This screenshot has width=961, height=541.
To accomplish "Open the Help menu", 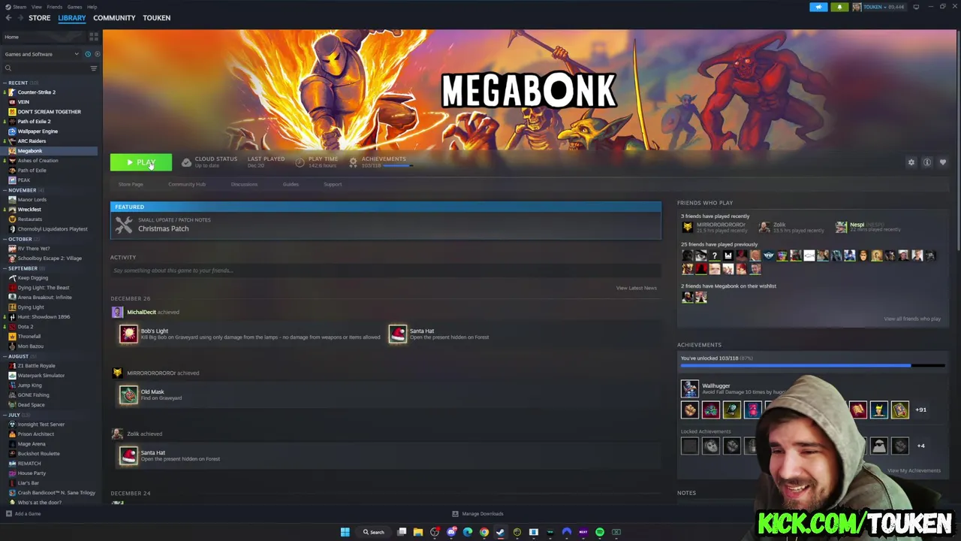I will pos(92,7).
